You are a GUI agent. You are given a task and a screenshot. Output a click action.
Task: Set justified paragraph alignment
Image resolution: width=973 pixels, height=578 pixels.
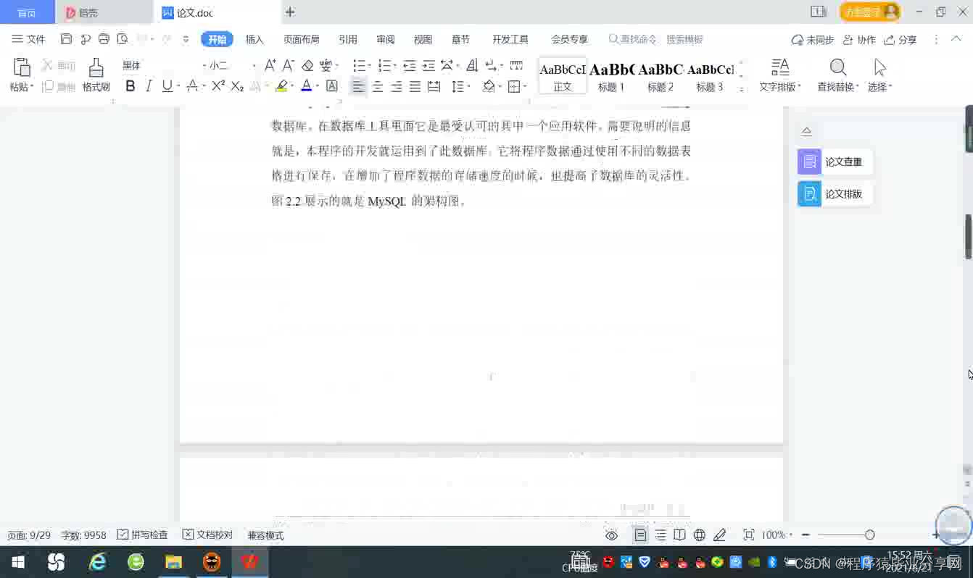coord(415,87)
